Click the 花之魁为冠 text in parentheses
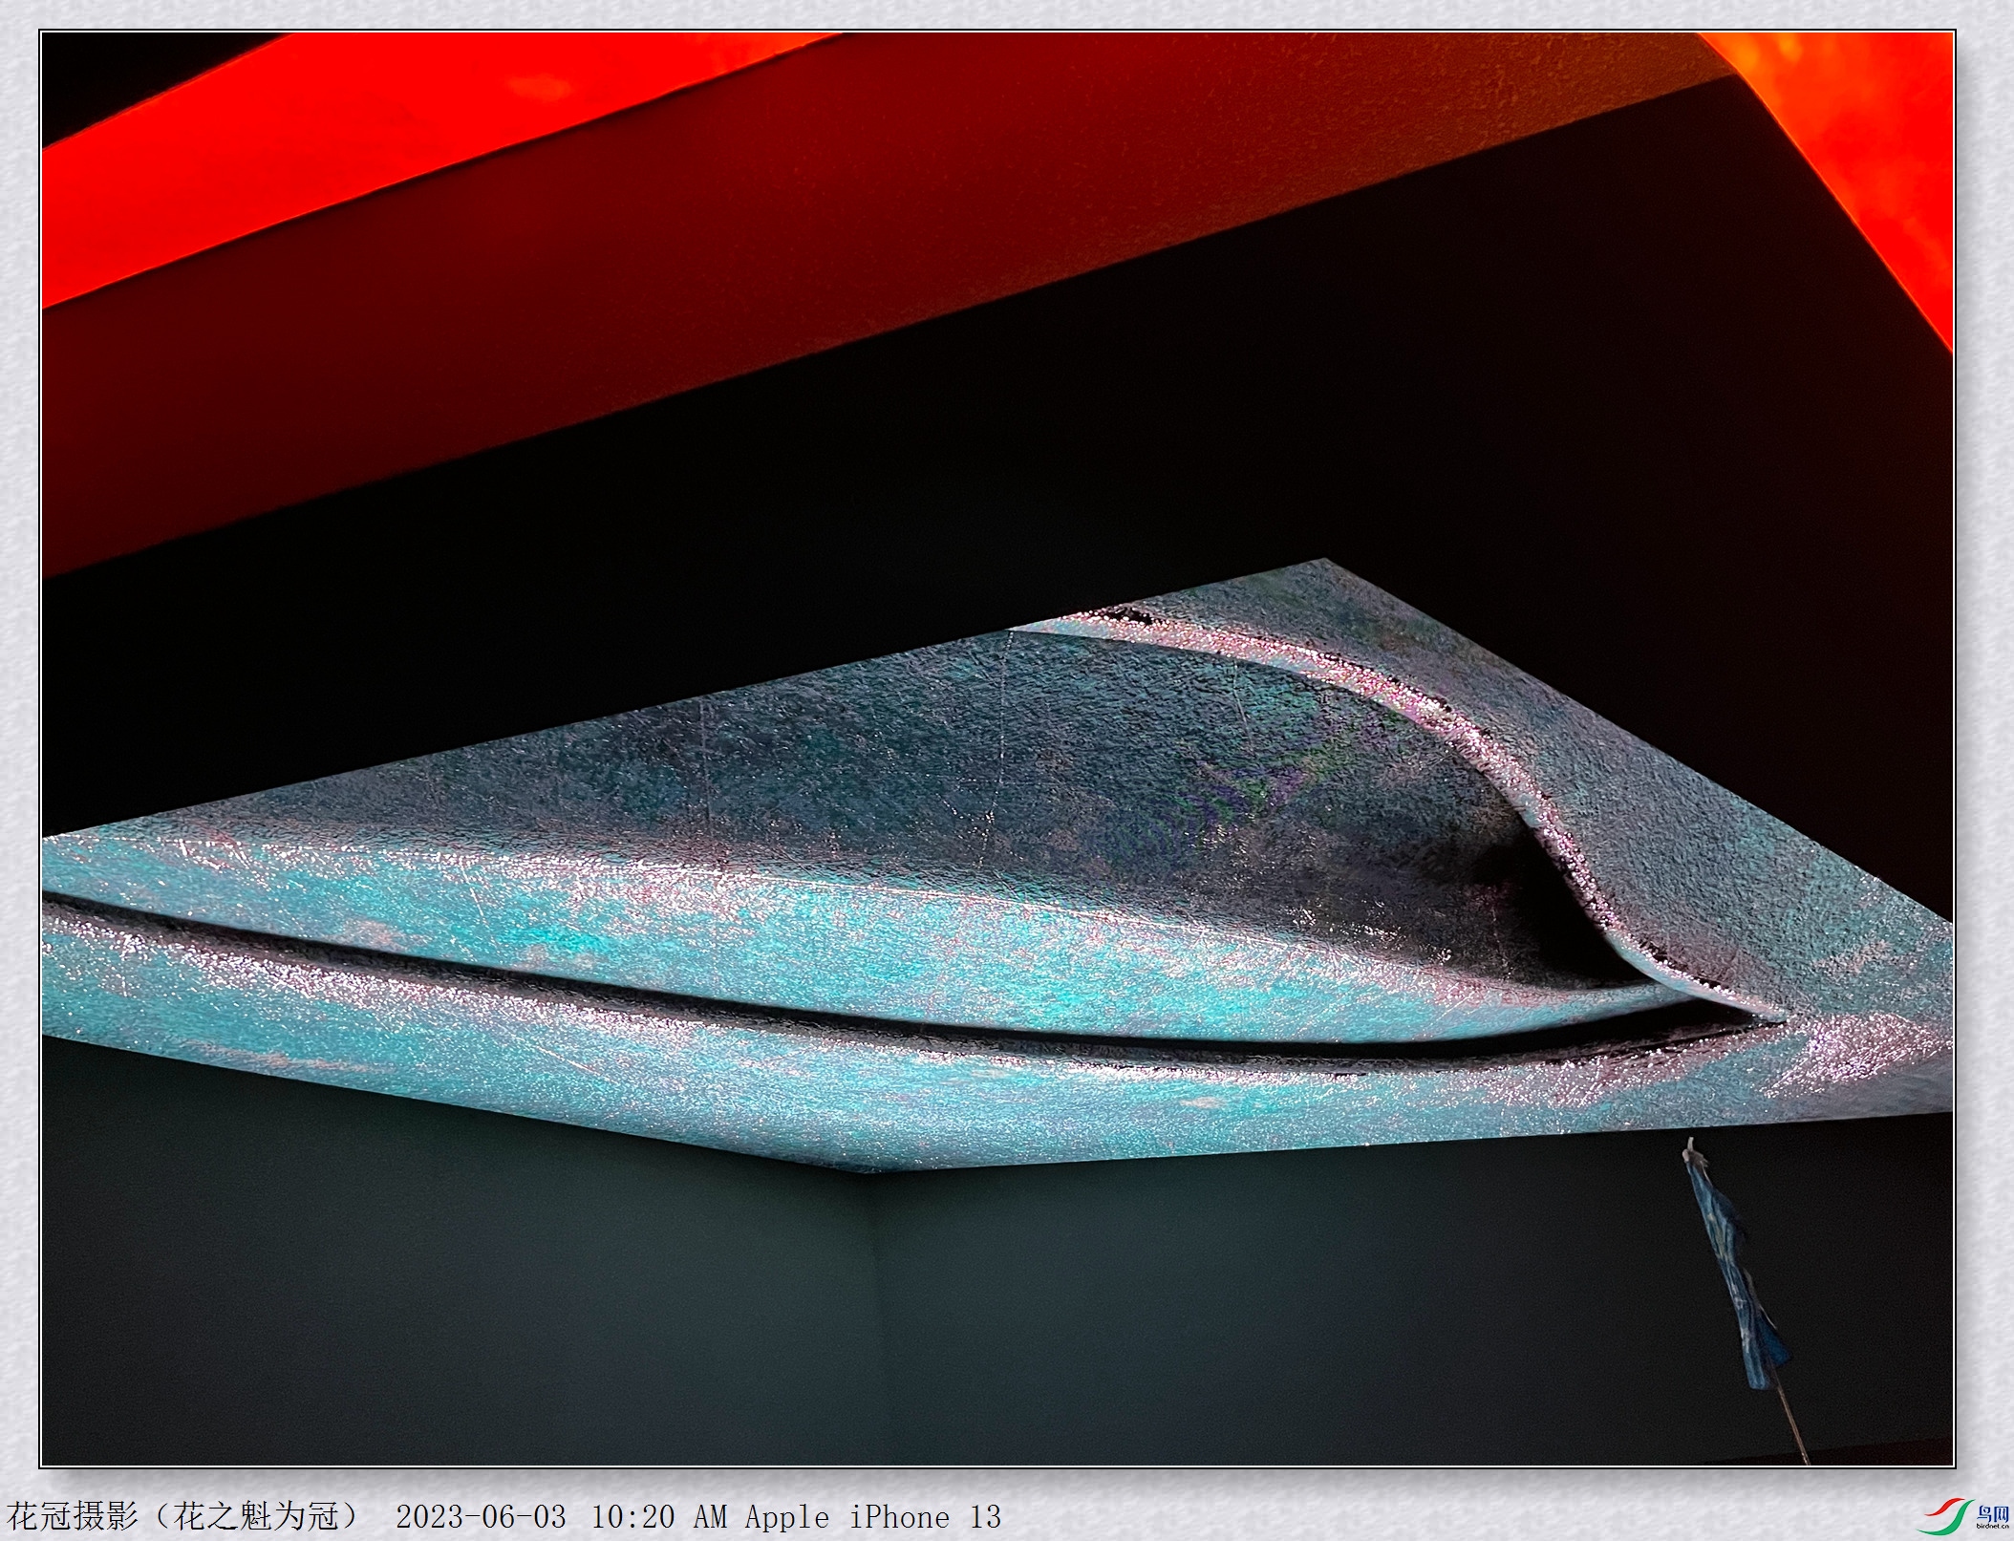Screen dimensions: 2014x1541 (x=257, y=1516)
